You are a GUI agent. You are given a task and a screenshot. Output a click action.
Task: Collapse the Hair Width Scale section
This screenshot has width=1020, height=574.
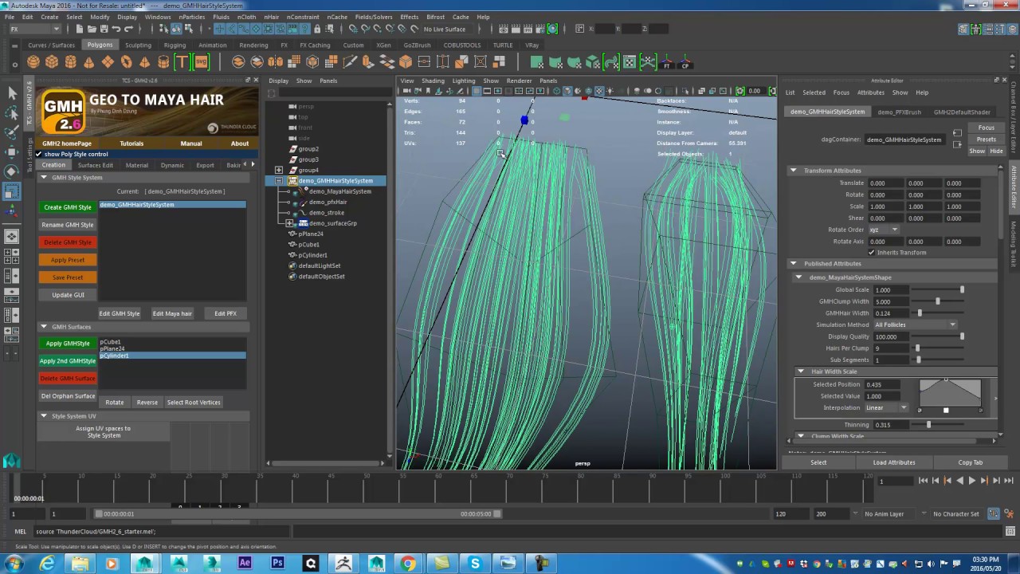click(x=801, y=372)
